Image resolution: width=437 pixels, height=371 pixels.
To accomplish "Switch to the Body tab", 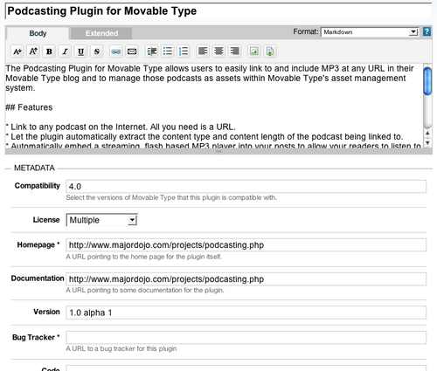I will (38, 33).
